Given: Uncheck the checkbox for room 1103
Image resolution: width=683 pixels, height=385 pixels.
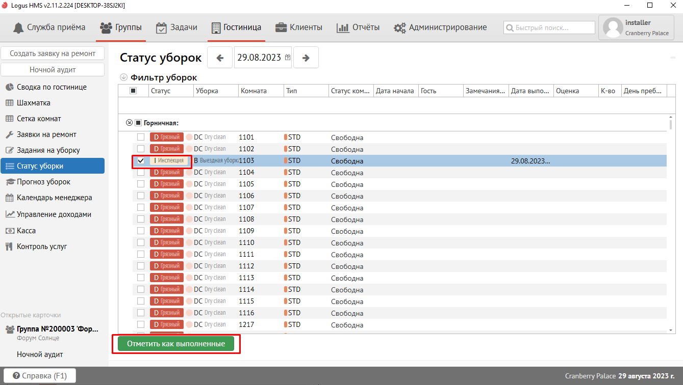Looking at the screenshot, I should click(141, 160).
